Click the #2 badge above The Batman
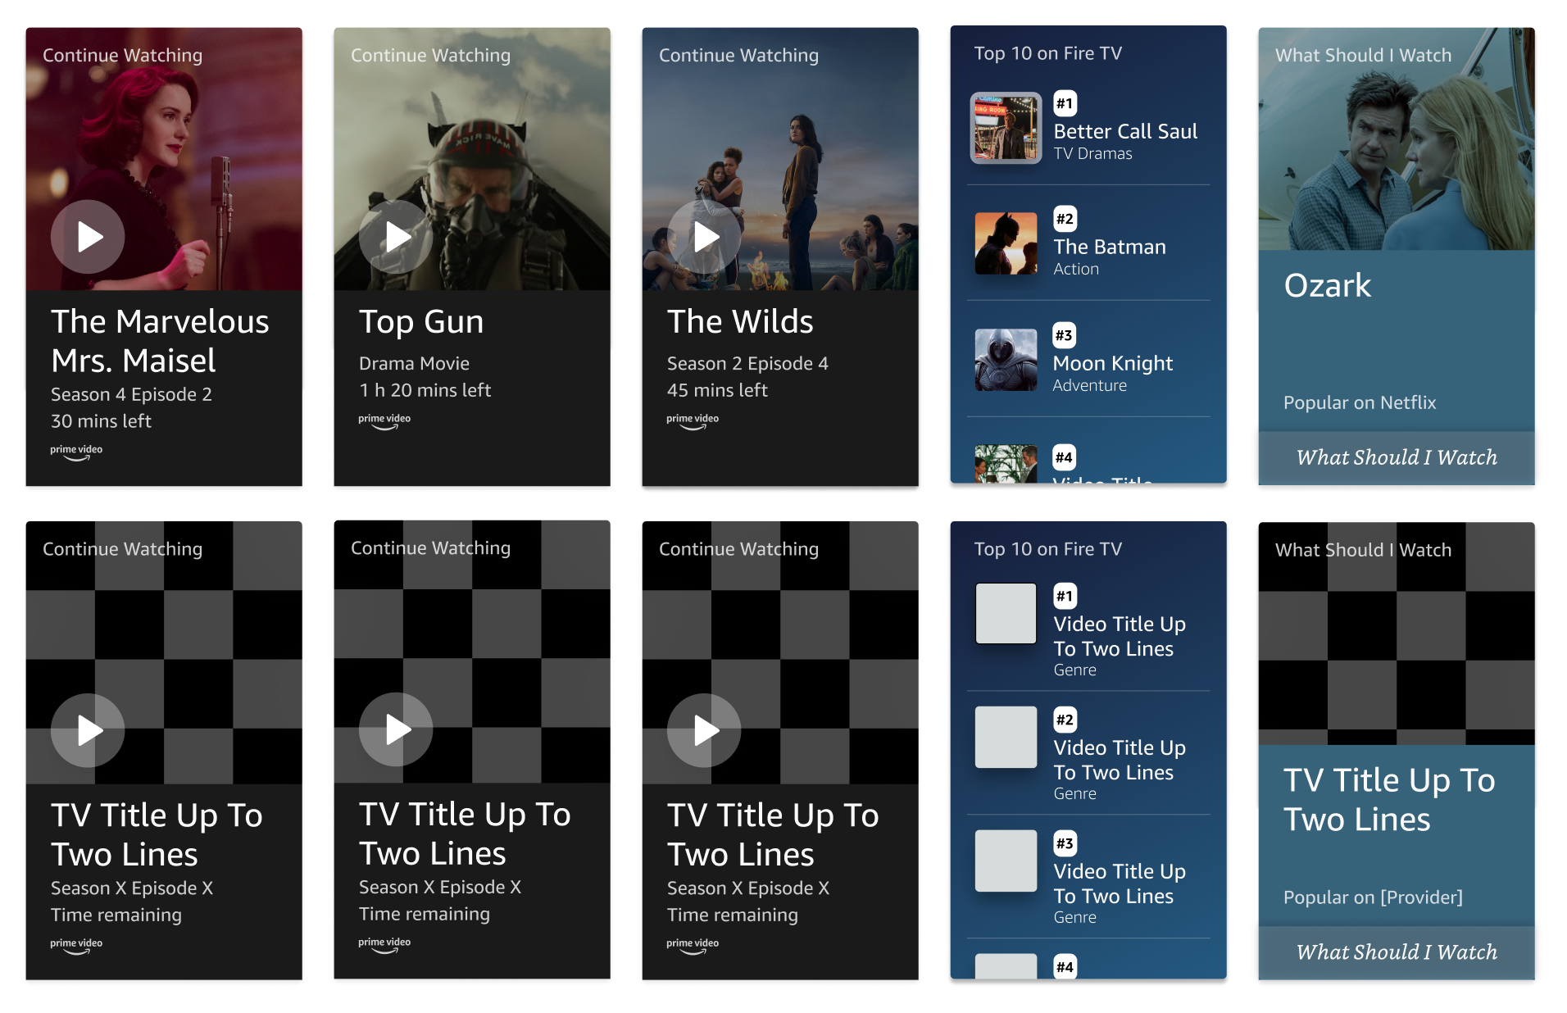The width and height of the screenshot is (1567, 1013). [x=1065, y=219]
